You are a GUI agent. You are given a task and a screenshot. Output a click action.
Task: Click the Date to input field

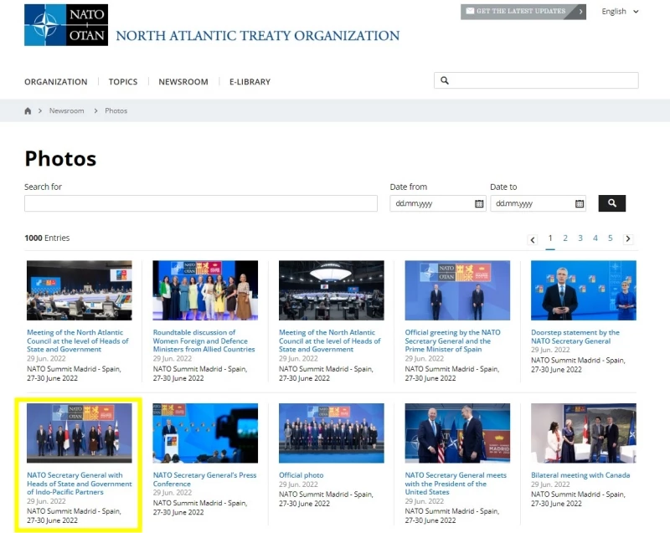538,203
